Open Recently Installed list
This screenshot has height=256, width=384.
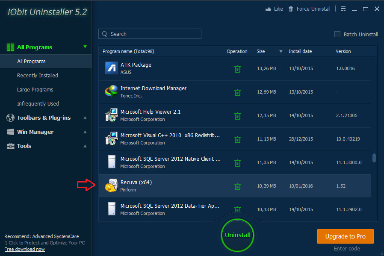coord(38,76)
